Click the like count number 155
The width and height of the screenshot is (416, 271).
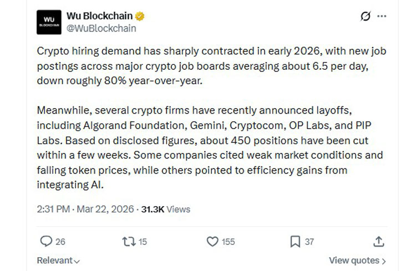[228, 242]
